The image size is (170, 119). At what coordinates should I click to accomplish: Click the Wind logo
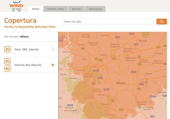tap(16, 6)
